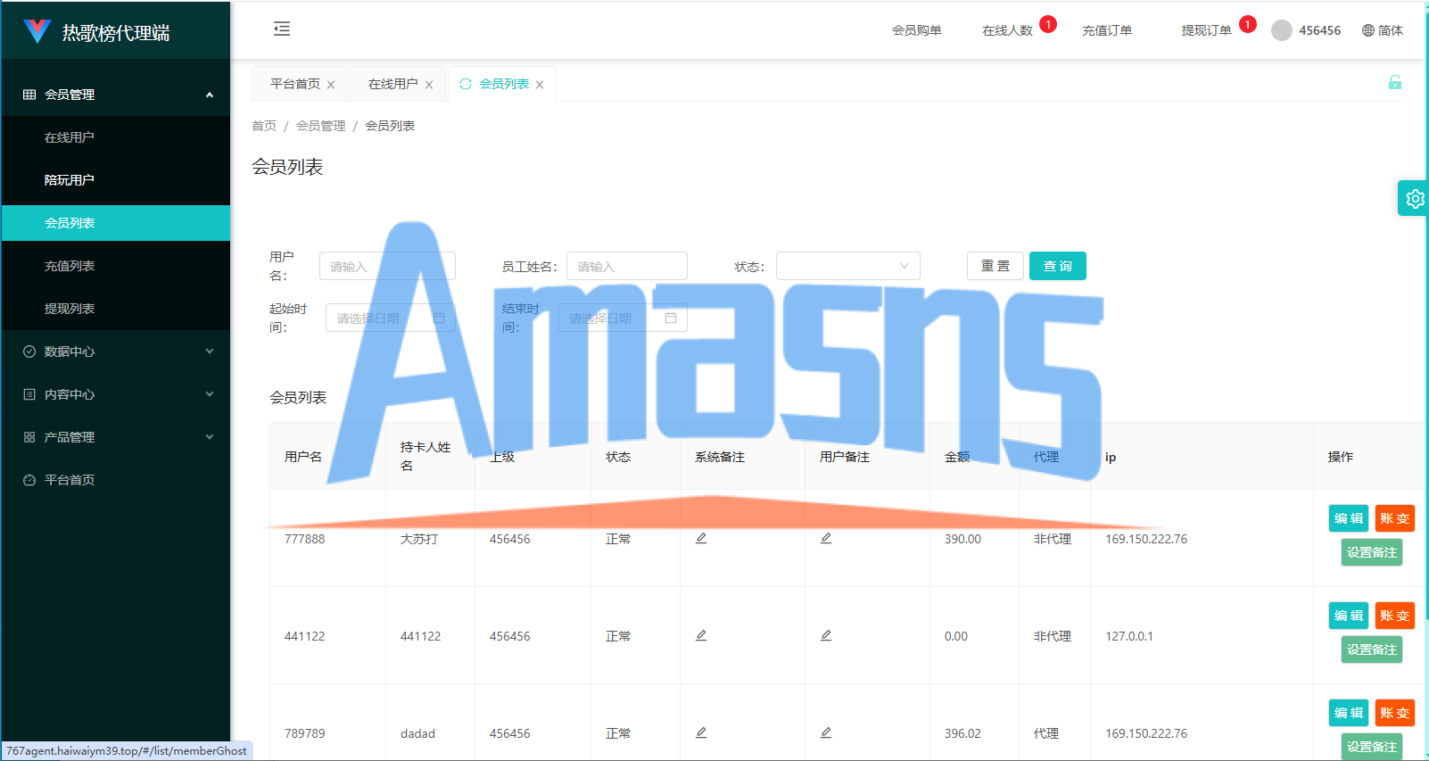1429x761 pixels.
Task: Click the 首页 breadcrumb link
Action: pos(264,126)
